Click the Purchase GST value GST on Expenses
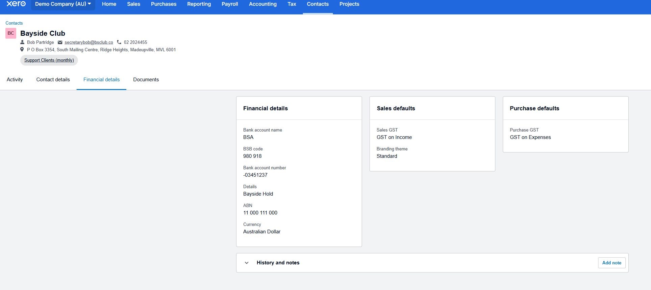This screenshot has width=651, height=290. 530,137
